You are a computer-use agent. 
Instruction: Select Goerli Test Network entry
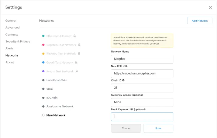coord(60,62)
